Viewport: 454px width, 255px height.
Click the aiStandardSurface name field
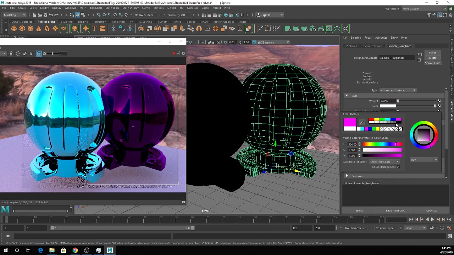(397, 58)
